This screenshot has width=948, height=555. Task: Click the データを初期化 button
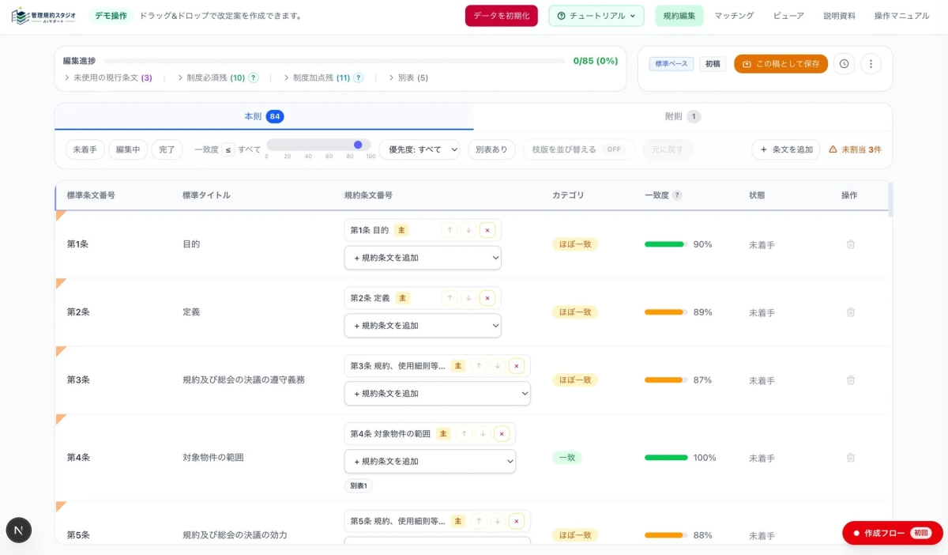502,16
